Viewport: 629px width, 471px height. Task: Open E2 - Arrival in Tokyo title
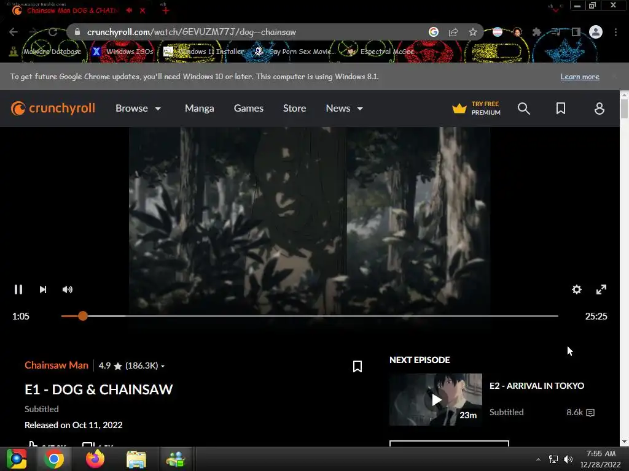(537, 386)
